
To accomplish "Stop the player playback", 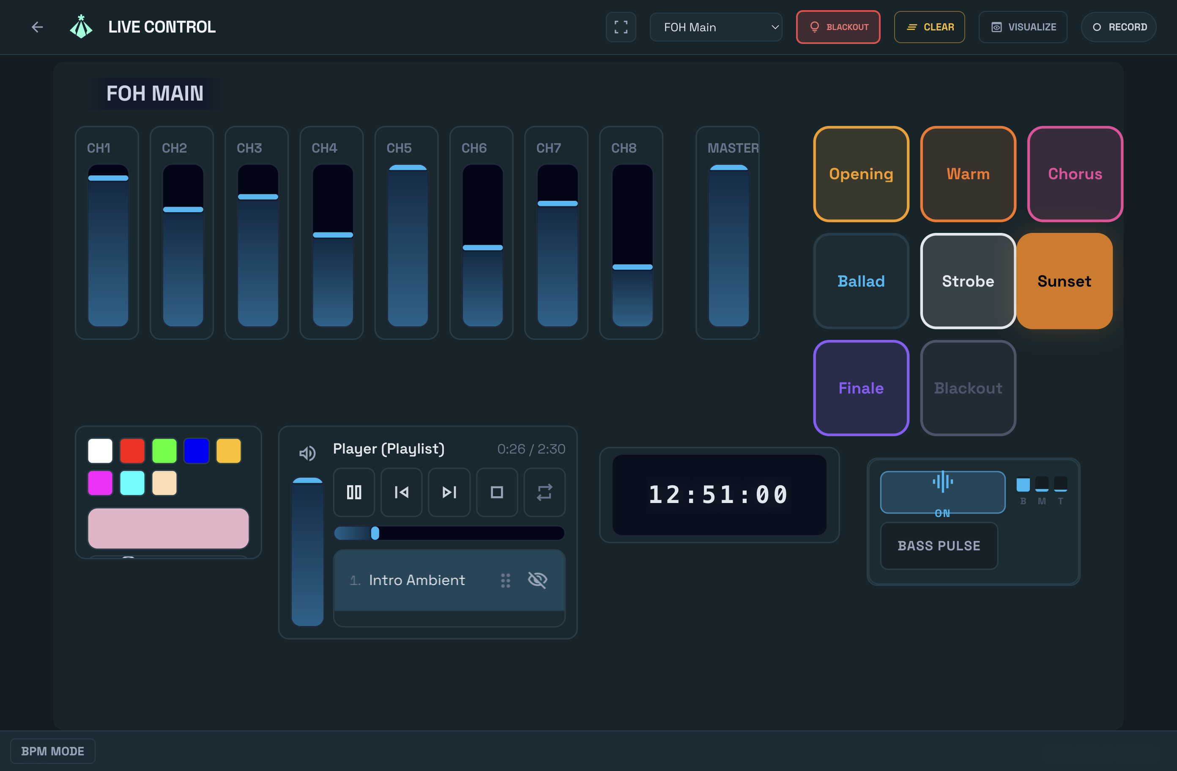I will (x=497, y=492).
